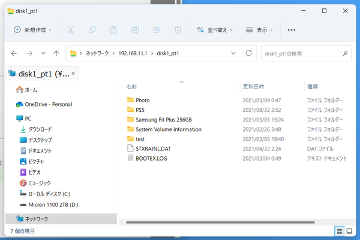Sort by the 名前 column header

coord(131,87)
